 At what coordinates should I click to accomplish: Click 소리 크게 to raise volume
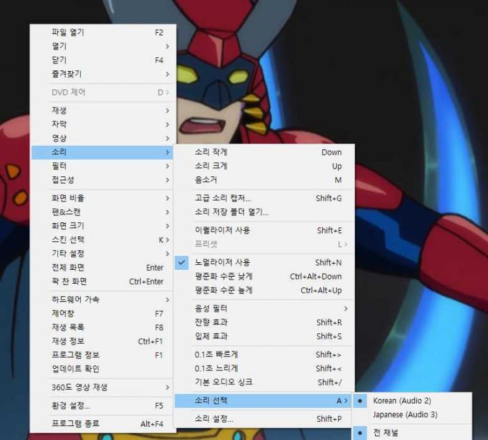click(264, 166)
